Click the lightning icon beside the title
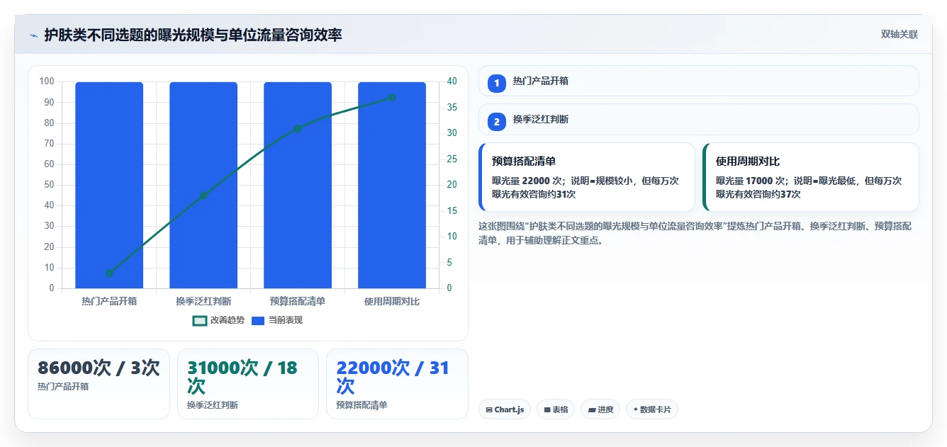Viewport: 947px width, 447px height. coord(33,35)
